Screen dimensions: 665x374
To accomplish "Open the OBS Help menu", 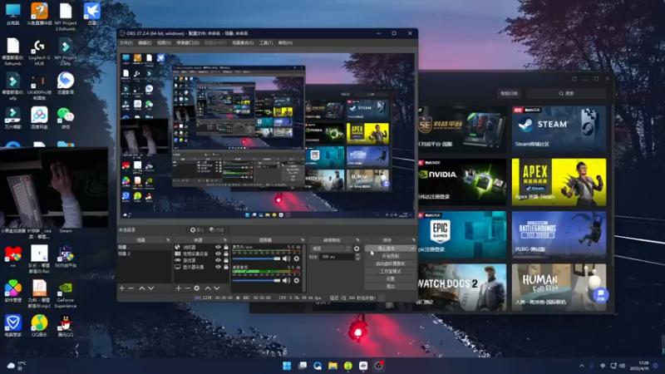I will pos(285,43).
